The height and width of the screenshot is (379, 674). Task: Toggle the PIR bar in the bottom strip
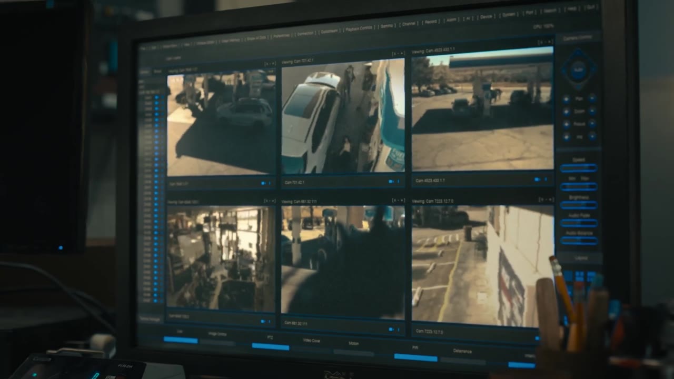[415, 357]
